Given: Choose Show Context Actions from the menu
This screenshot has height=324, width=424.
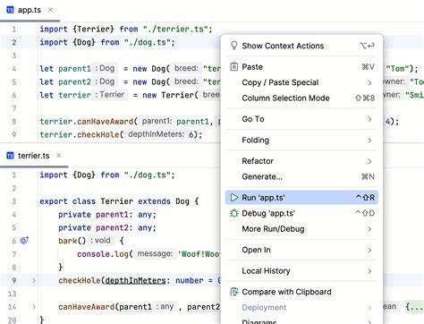Looking at the screenshot, I should point(301,46).
